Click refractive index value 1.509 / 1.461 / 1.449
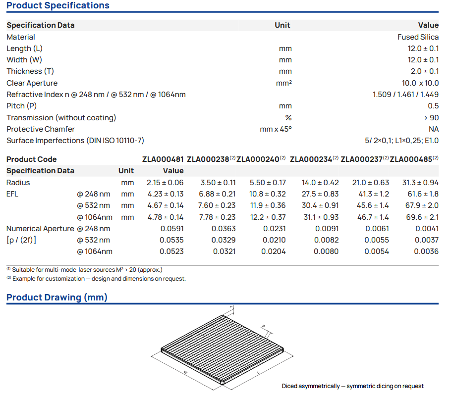 tap(405, 95)
